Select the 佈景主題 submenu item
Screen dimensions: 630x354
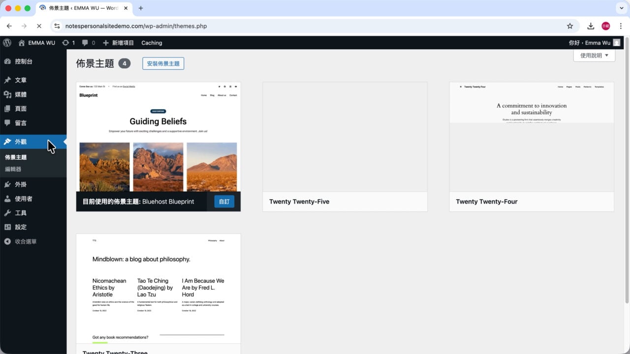tap(16, 157)
